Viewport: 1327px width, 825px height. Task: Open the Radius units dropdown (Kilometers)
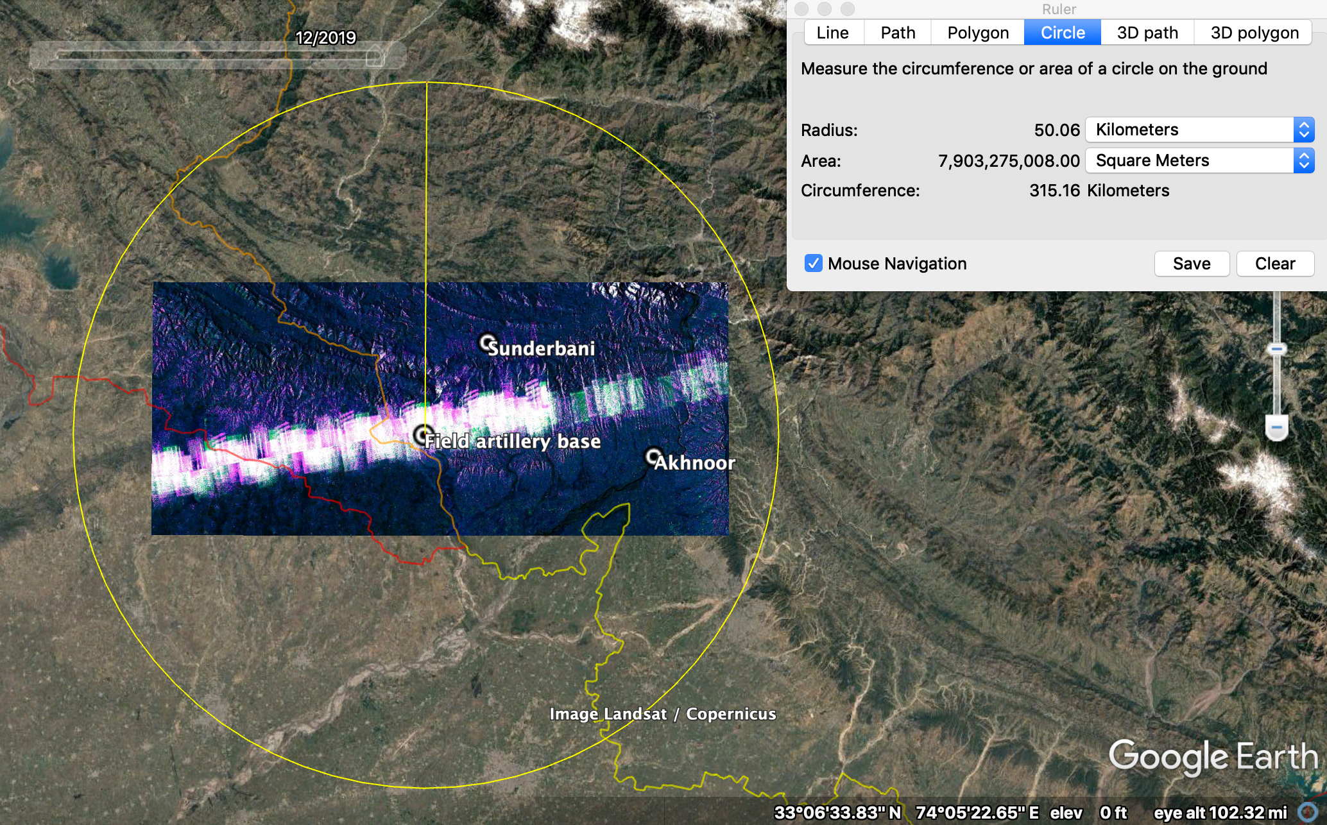click(1200, 130)
